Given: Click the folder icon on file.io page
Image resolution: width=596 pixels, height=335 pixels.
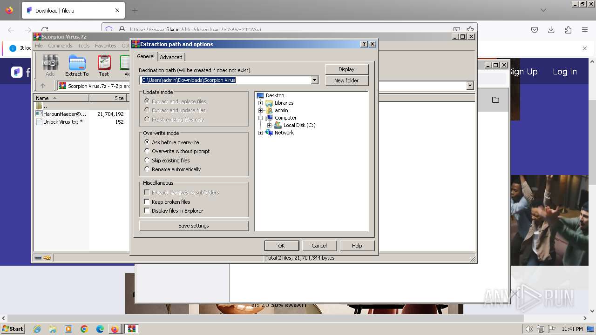Looking at the screenshot, I should pyautogui.click(x=495, y=100).
